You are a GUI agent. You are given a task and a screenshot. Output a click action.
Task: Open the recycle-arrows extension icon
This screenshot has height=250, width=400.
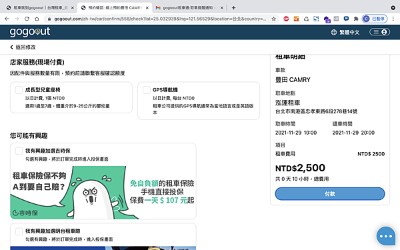coord(306,19)
